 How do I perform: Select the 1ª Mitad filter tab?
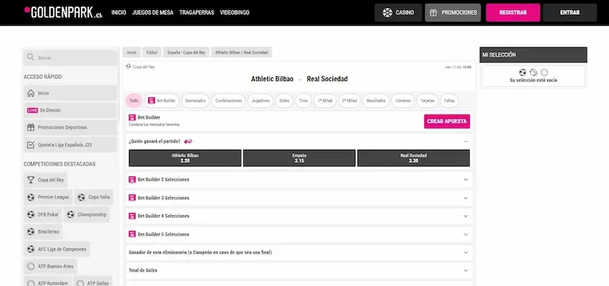[325, 100]
